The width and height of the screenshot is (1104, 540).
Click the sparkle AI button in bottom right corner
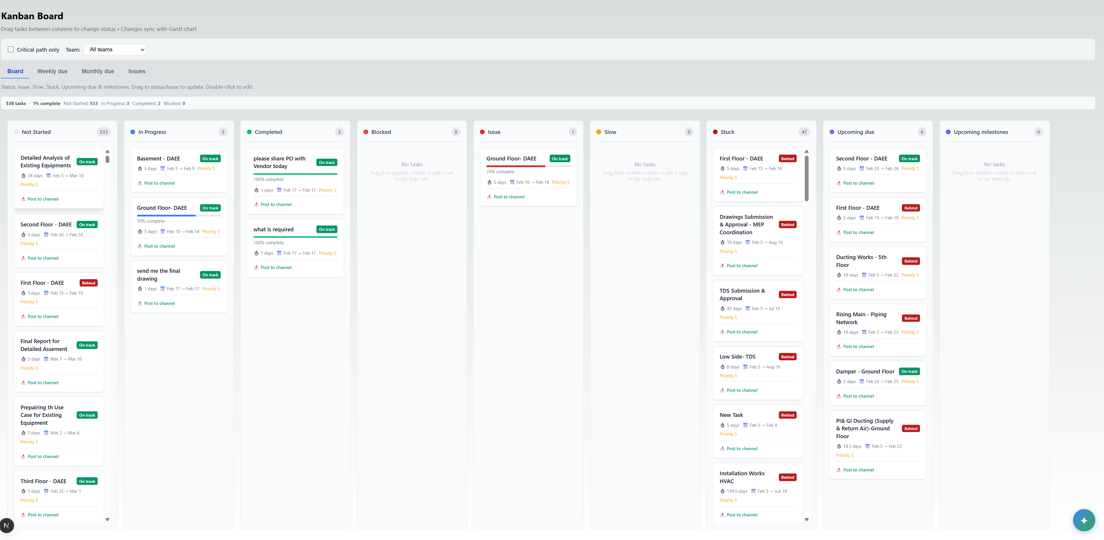coord(1084,520)
